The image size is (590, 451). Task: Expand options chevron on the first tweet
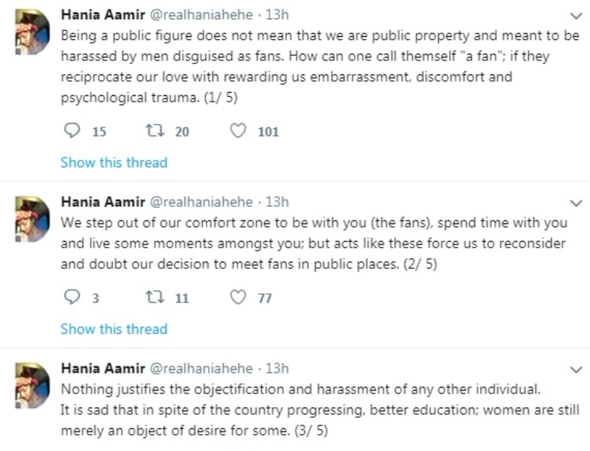576,16
